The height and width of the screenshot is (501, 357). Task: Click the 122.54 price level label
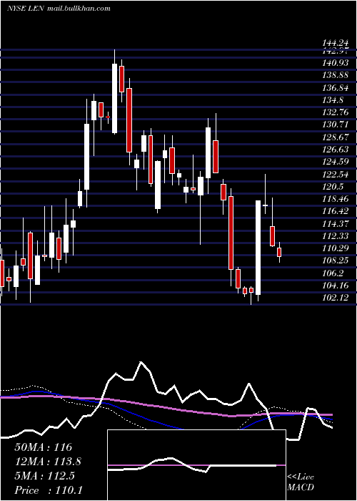[335, 174]
